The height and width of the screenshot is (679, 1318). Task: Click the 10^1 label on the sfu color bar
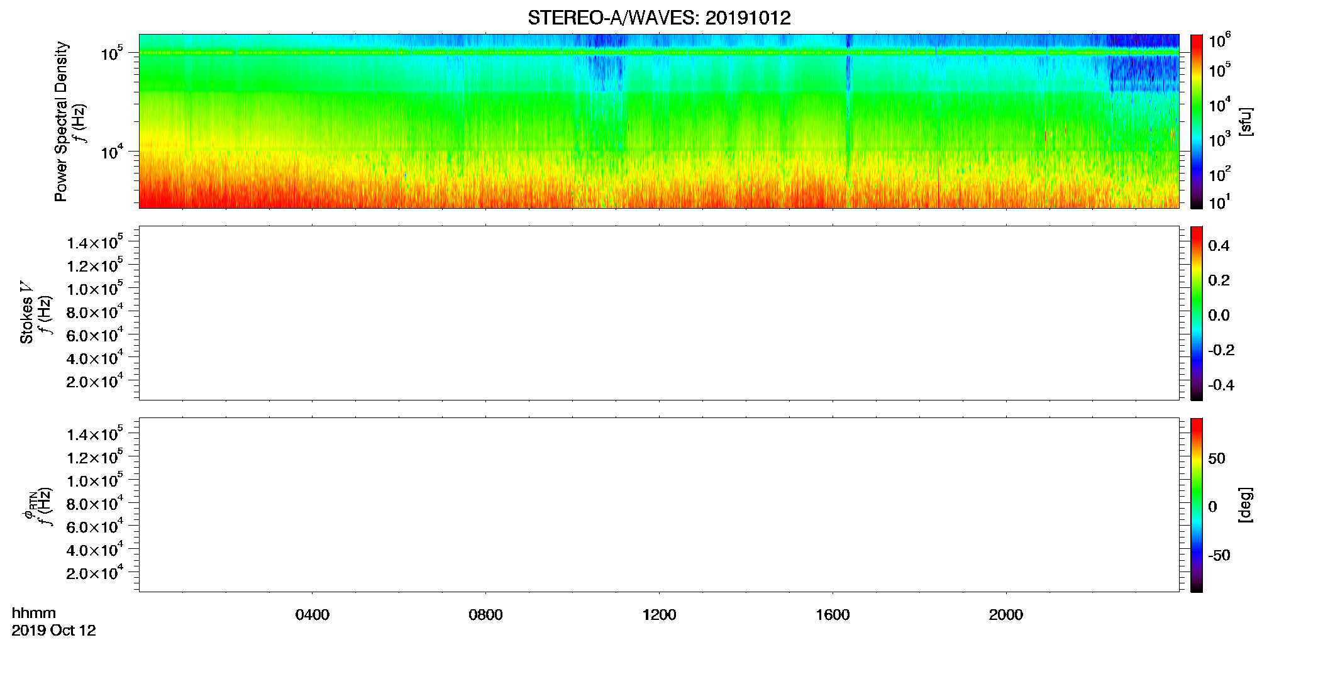pos(1219,202)
